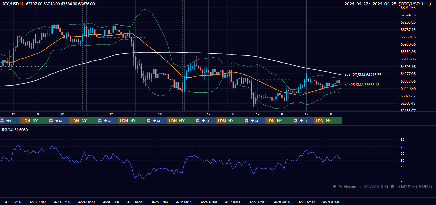Viewport: 436px width, 205px height.
Task: Click price axis value 65950.66
Action: pyautogui.click(x=408, y=44)
